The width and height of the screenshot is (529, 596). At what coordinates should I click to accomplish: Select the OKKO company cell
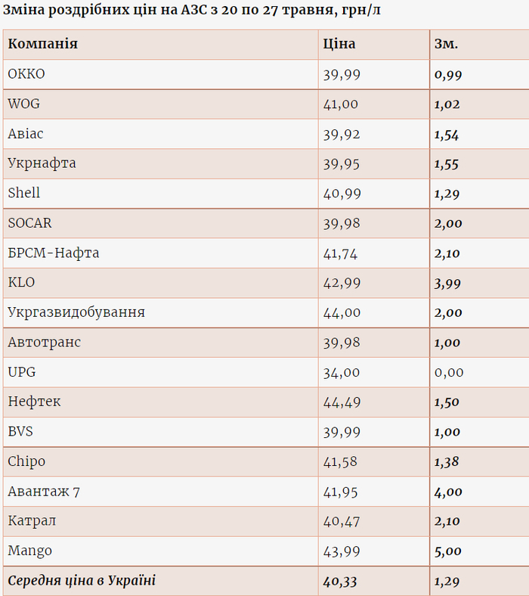26,74
